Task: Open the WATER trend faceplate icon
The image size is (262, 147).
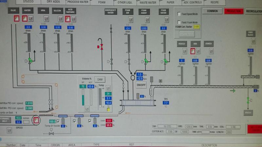Action: (x=30, y=19)
